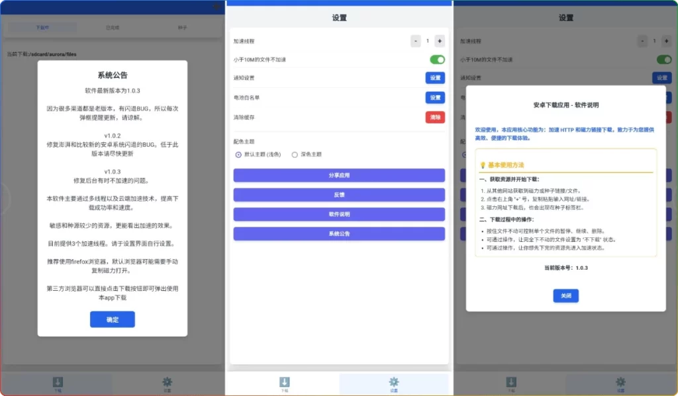Switch to the 已完成 tab
This screenshot has height=396, width=678.
click(x=112, y=26)
